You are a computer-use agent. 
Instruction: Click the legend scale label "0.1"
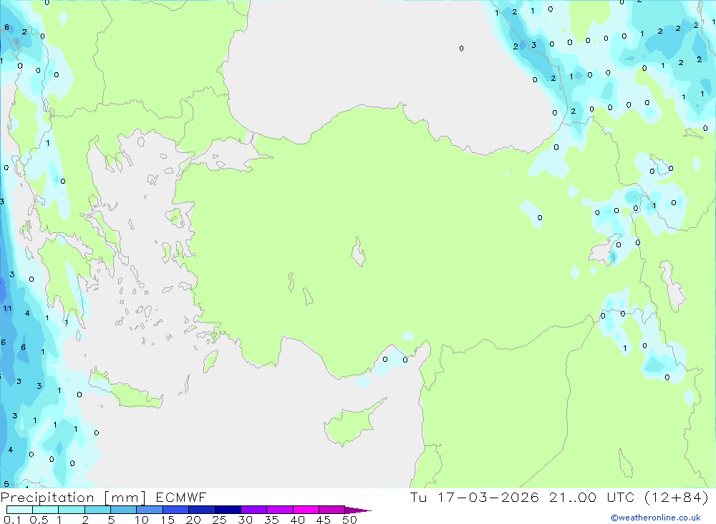point(12,520)
